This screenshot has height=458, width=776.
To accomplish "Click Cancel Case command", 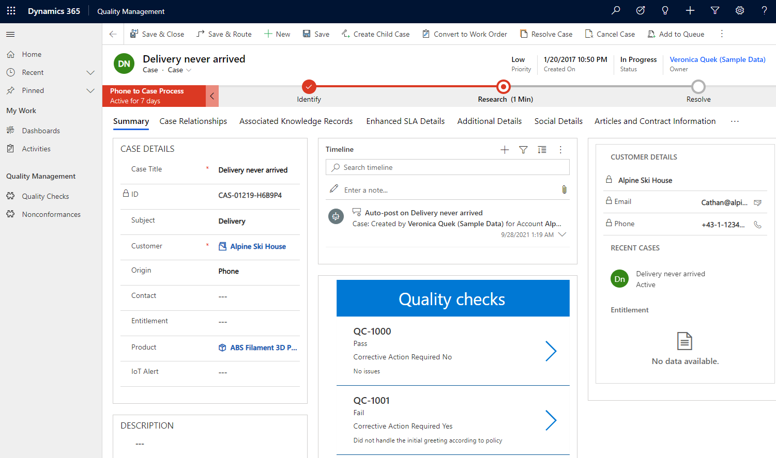I will pyautogui.click(x=610, y=34).
